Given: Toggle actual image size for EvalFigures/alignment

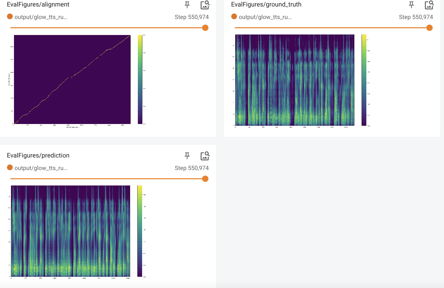Looking at the screenshot, I should click(205, 5).
